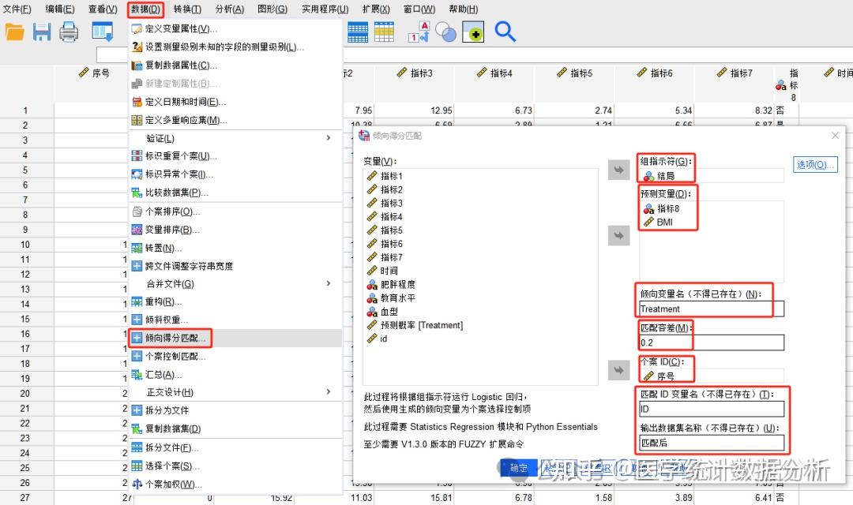853x505 pixels.
Task: Click the show all variables icon
Action: [x=473, y=33]
